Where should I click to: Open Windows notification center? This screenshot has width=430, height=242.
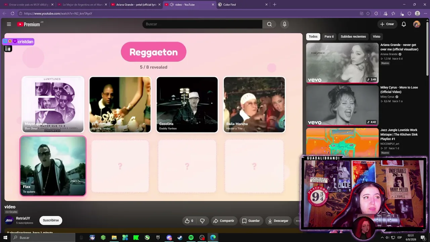click(x=423, y=238)
